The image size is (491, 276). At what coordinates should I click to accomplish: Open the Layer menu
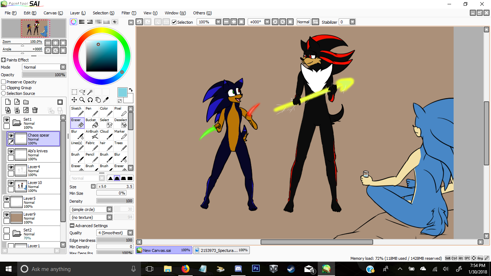click(78, 13)
